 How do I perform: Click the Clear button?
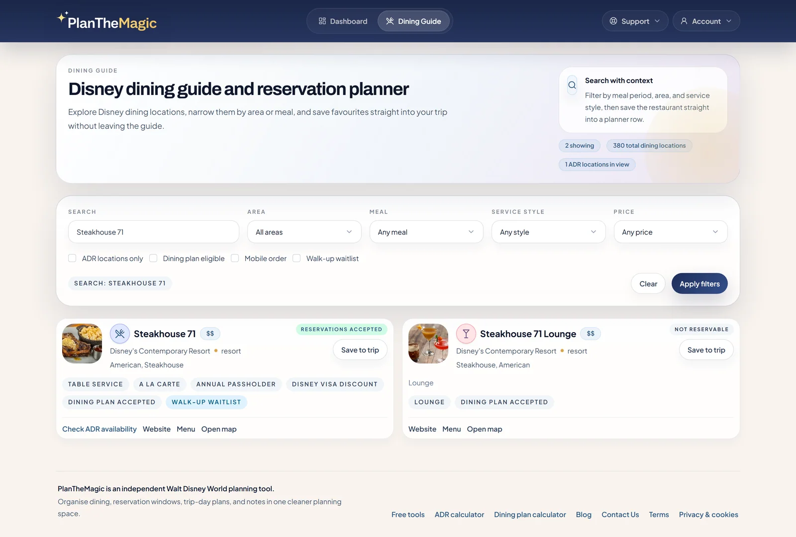[648, 283]
